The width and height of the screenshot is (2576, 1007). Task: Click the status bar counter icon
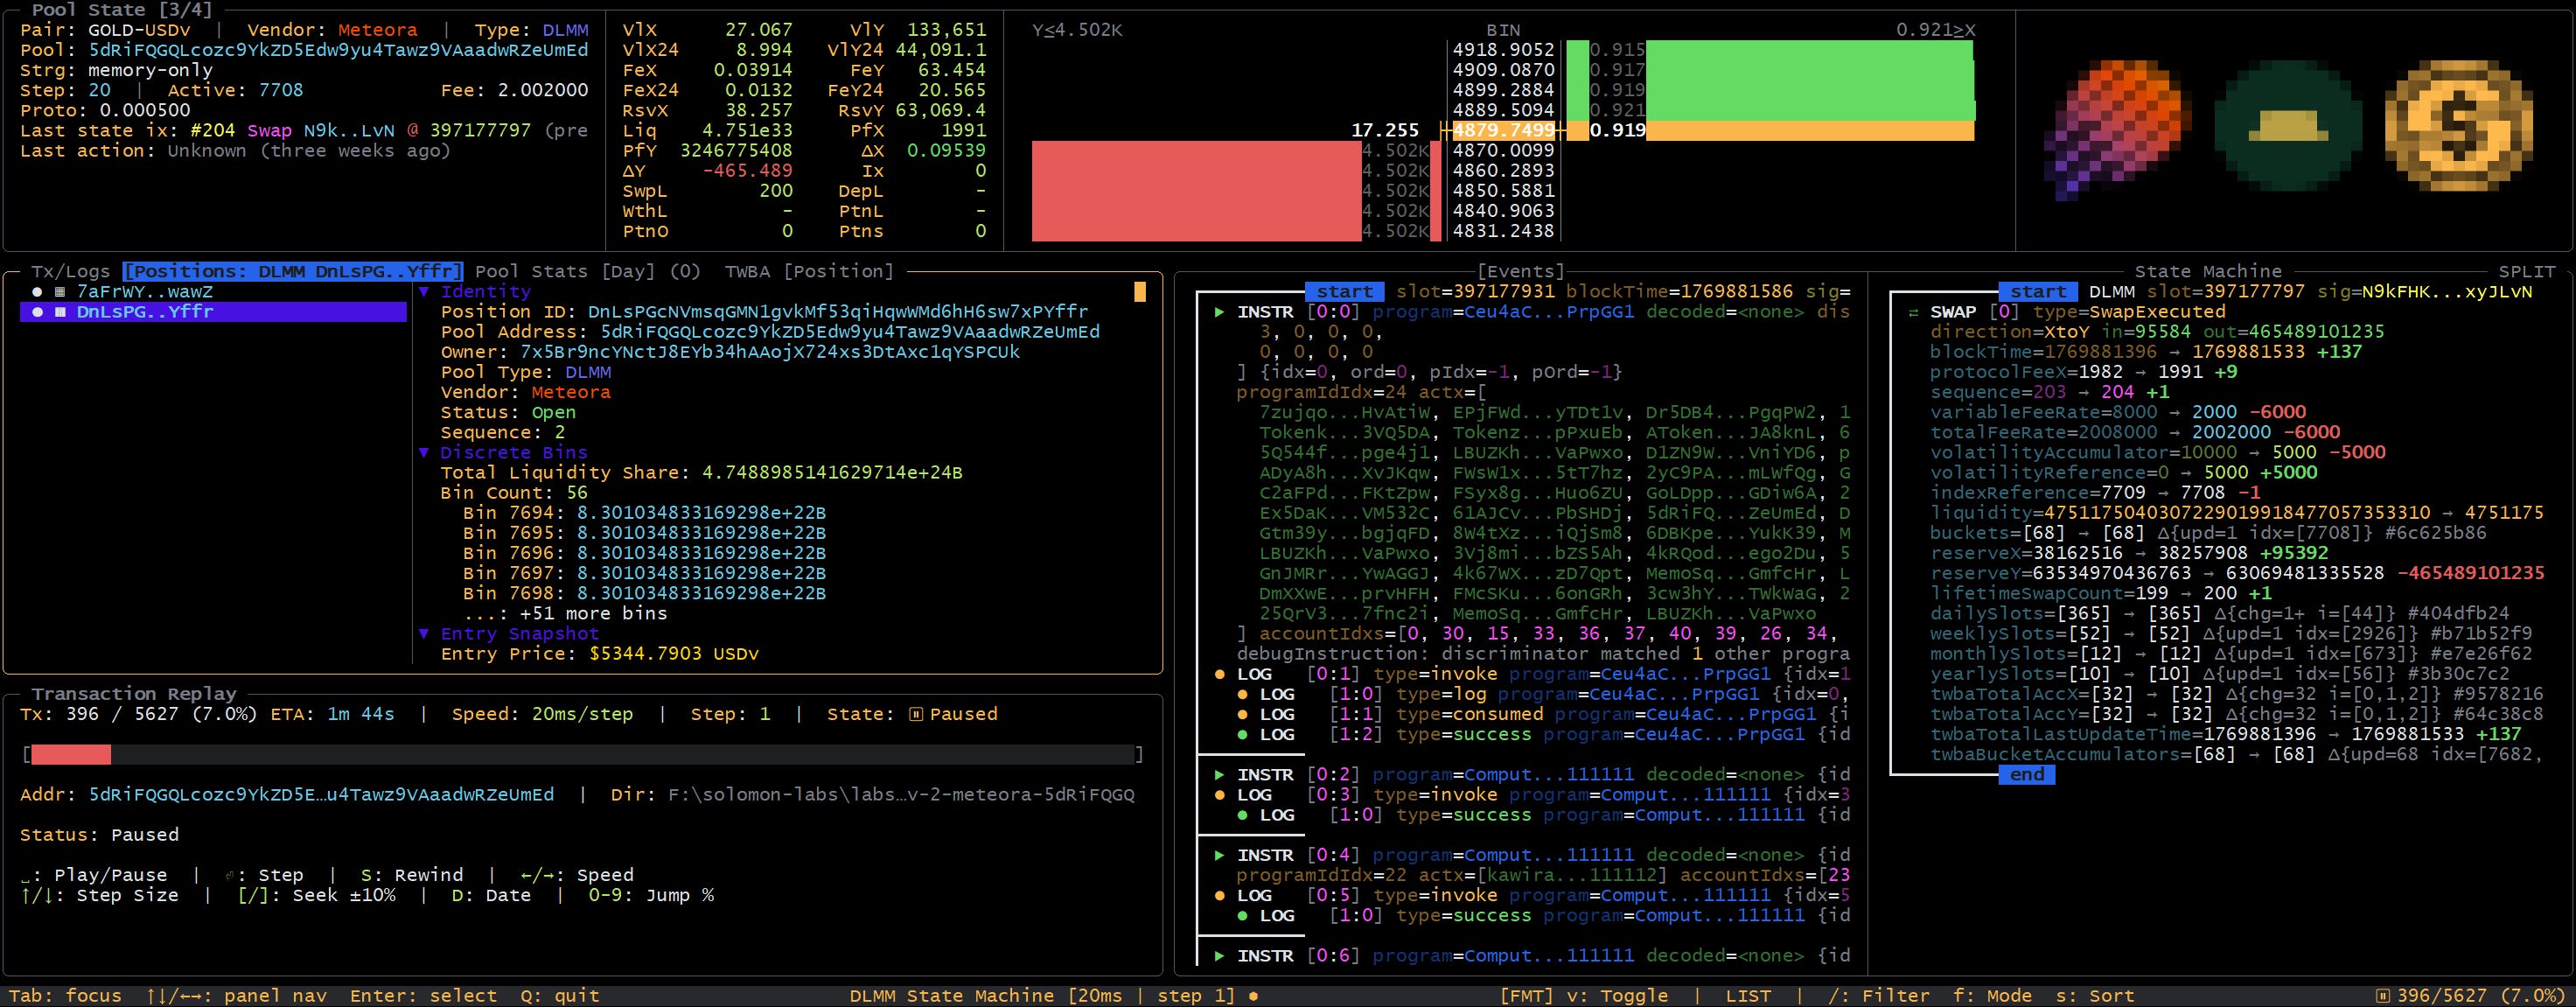(x=2383, y=996)
